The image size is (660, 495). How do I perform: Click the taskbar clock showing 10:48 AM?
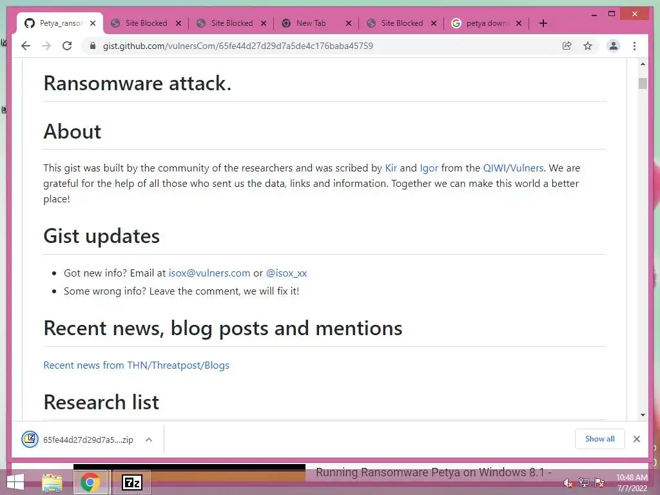coord(632,483)
